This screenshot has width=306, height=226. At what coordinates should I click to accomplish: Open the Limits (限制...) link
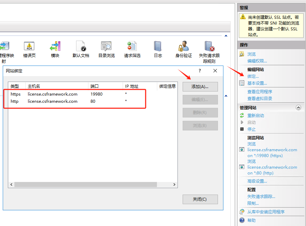[253, 203]
